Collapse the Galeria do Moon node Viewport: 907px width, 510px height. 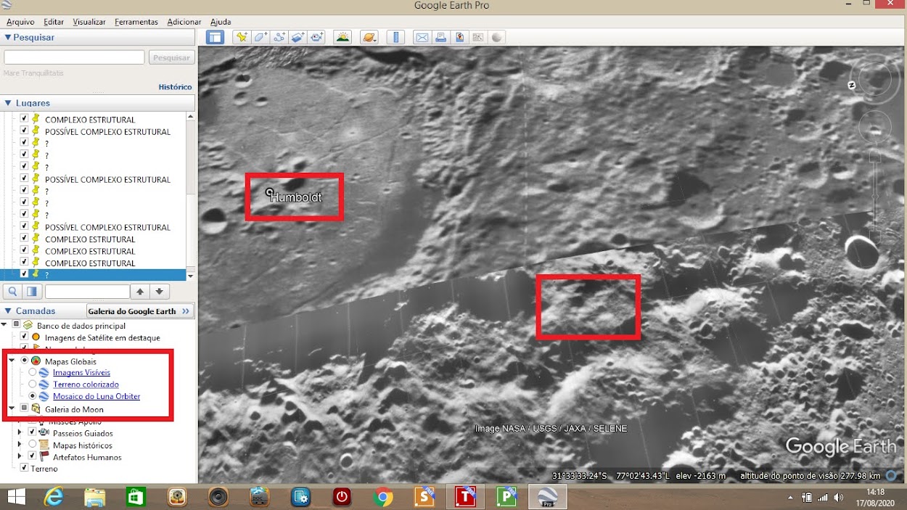pos(12,409)
